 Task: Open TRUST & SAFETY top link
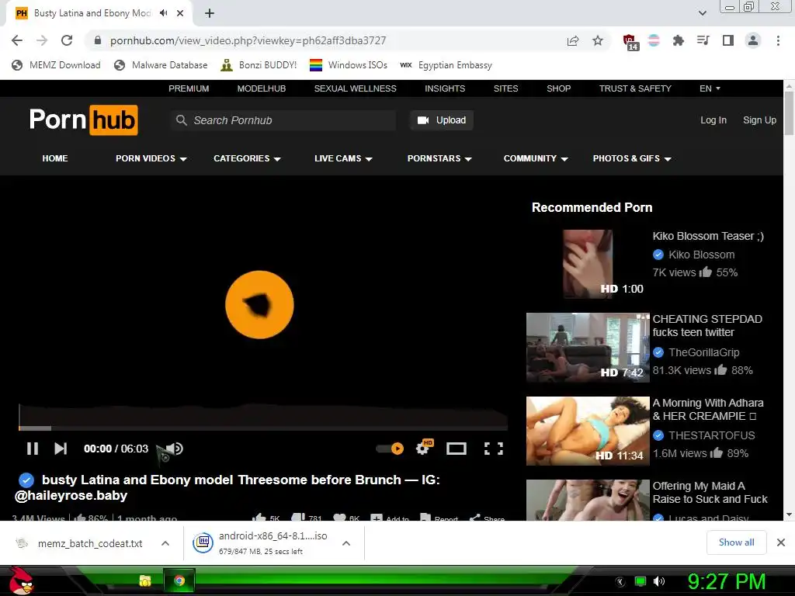click(635, 88)
